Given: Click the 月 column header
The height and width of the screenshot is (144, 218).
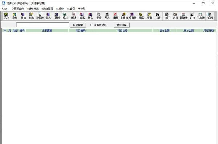Looking at the screenshot, I should pos(9,30).
